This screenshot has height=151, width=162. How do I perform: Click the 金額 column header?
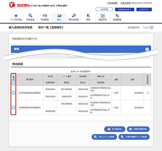pos(132,79)
